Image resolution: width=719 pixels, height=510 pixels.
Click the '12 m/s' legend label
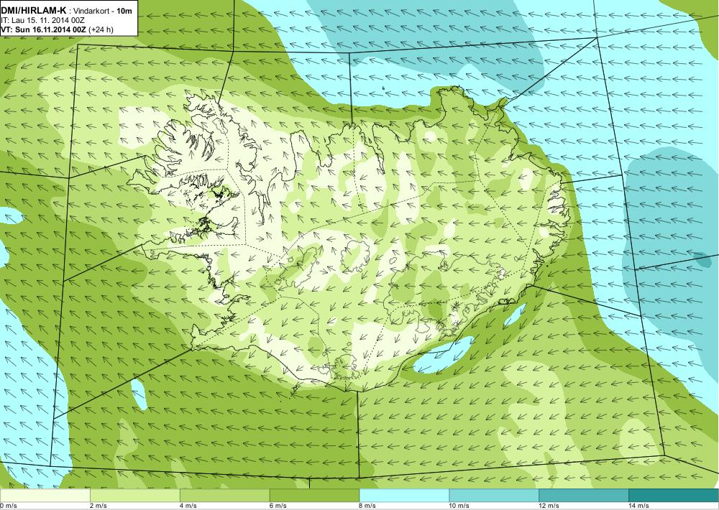pos(550,506)
